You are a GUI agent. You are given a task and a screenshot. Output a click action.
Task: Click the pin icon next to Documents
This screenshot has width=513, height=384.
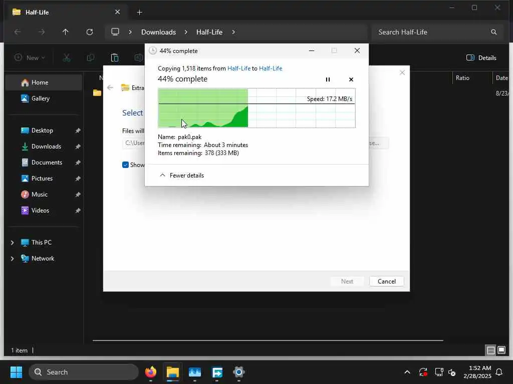click(x=78, y=162)
